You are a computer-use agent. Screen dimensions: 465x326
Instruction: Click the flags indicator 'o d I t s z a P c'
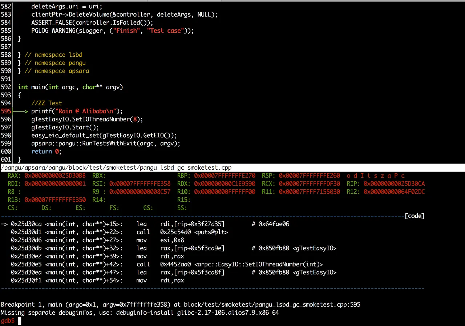(376, 176)
